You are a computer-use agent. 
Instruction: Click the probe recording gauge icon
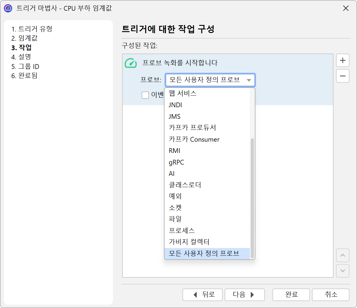click(x=131, y=63)
